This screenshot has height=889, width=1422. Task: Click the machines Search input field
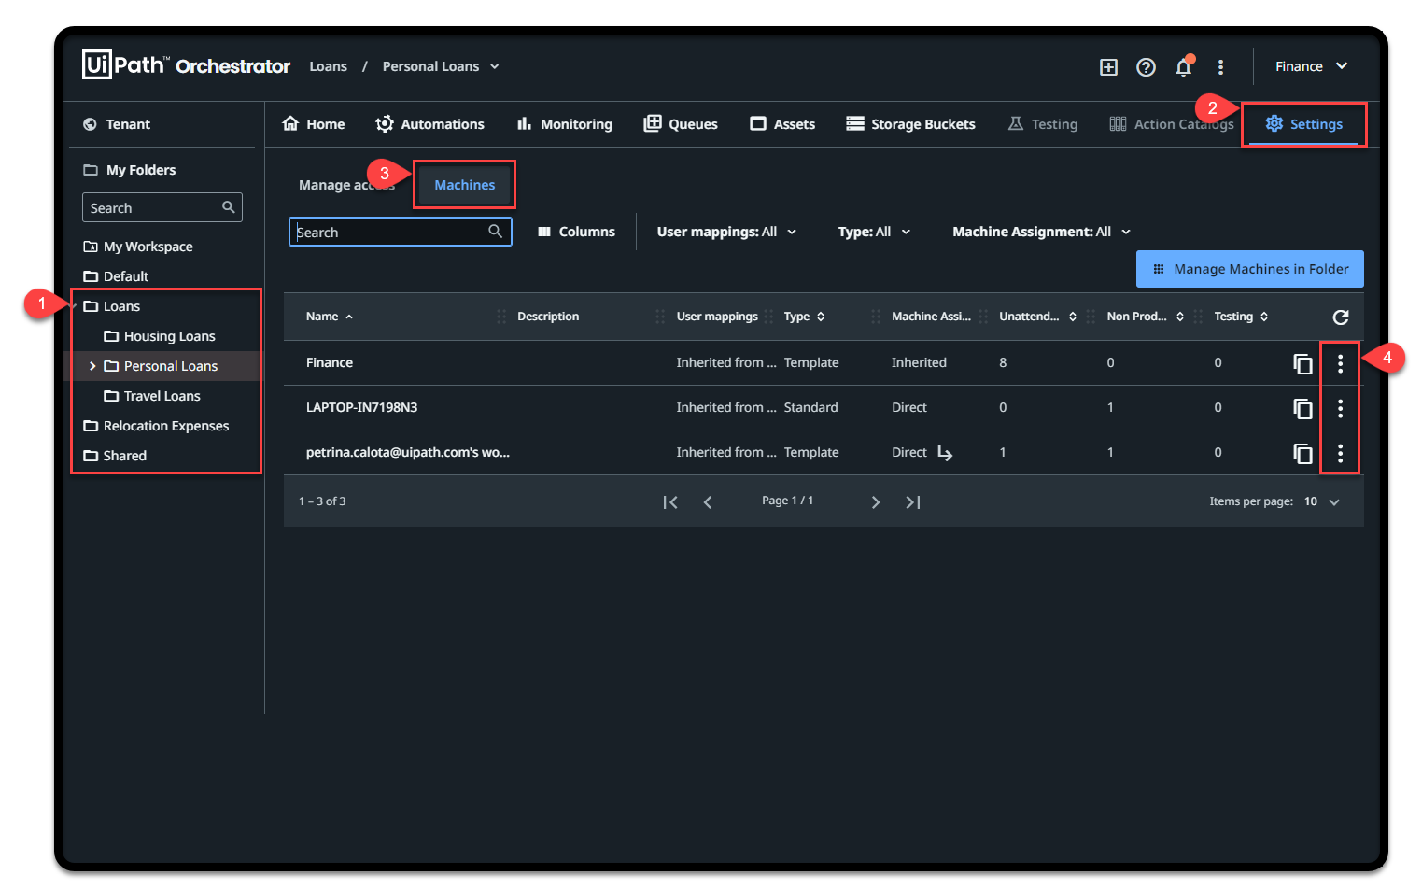401,232
